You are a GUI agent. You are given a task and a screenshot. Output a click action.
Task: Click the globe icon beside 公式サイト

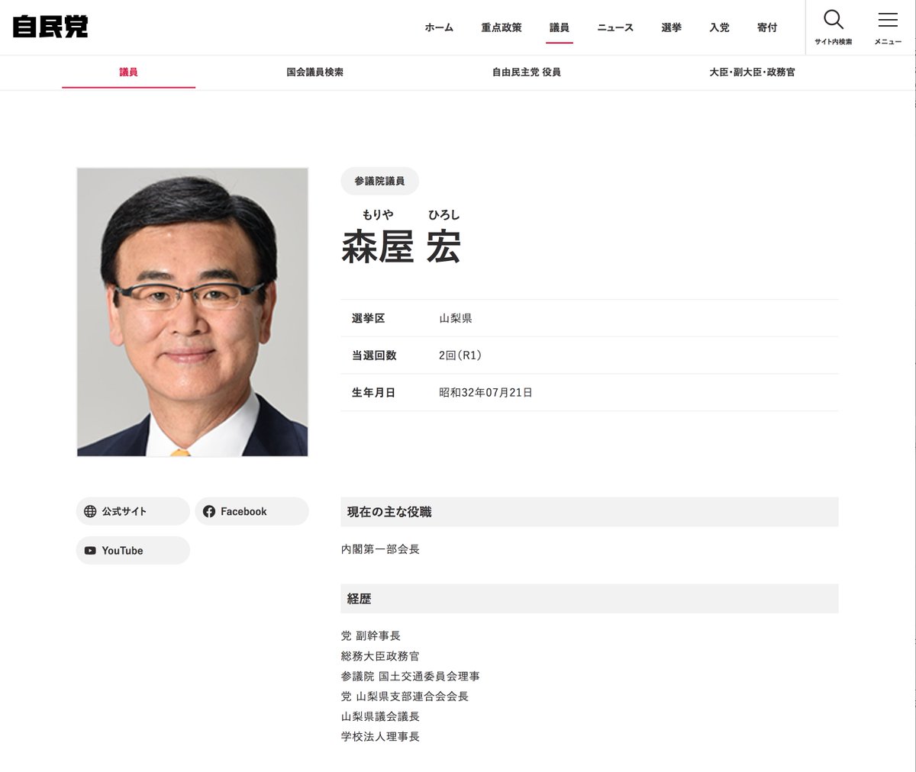pyautogui.click(x=90, y=511)
